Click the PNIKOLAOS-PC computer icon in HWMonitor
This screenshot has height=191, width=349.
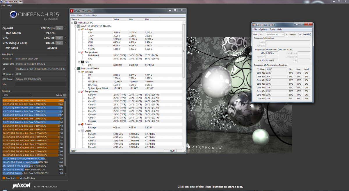click(76, 22)
